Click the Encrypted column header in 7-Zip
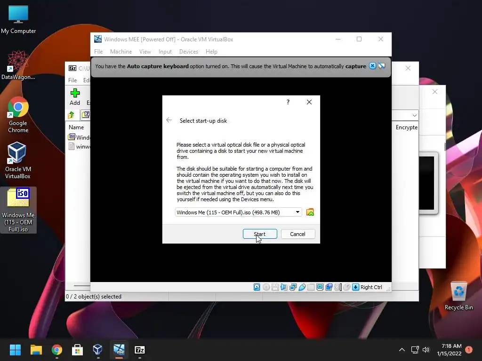This screenshot has width=482, height=361. coord(406,127)
